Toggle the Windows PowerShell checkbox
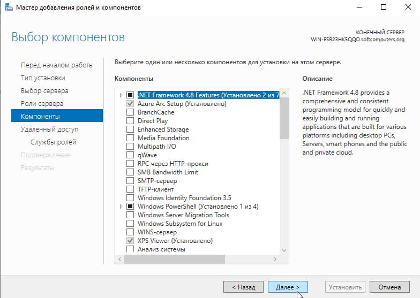 (130, 207)
